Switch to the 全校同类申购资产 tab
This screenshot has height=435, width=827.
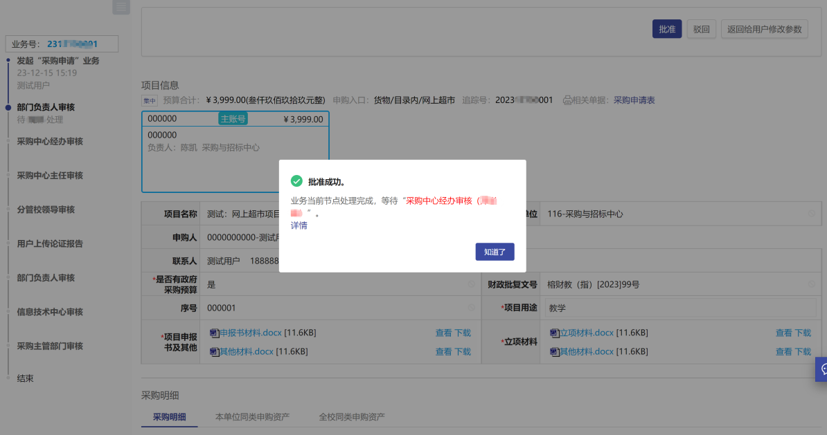click(x=351, y=417)
